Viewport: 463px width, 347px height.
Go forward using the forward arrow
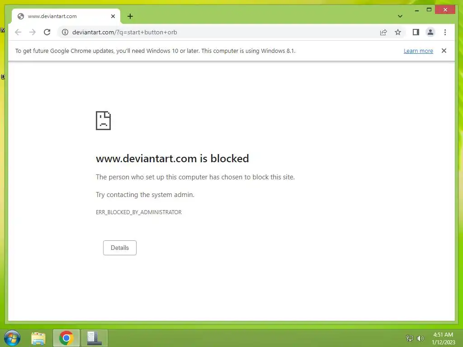[33, 32]
